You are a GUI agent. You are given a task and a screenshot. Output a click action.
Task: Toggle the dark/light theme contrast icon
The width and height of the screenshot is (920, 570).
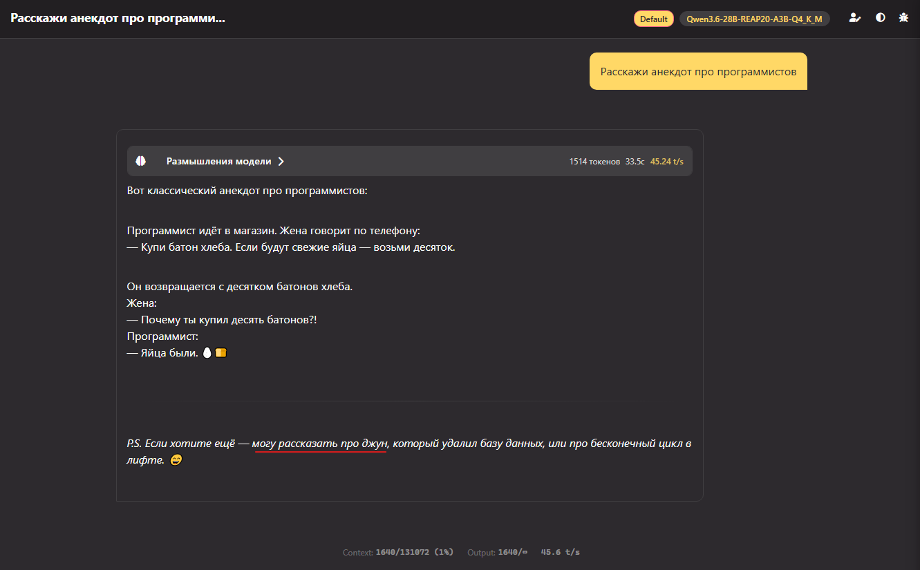click(880, 18)
